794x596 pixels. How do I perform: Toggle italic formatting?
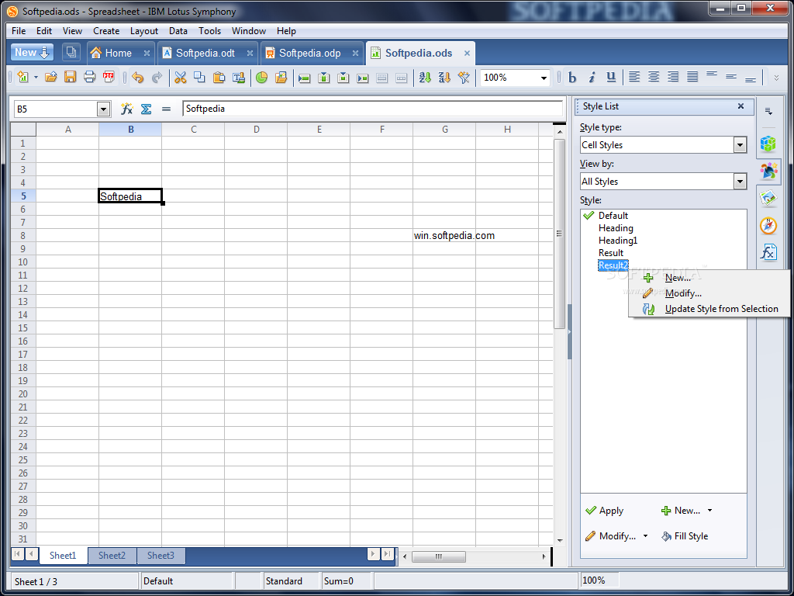592,78
